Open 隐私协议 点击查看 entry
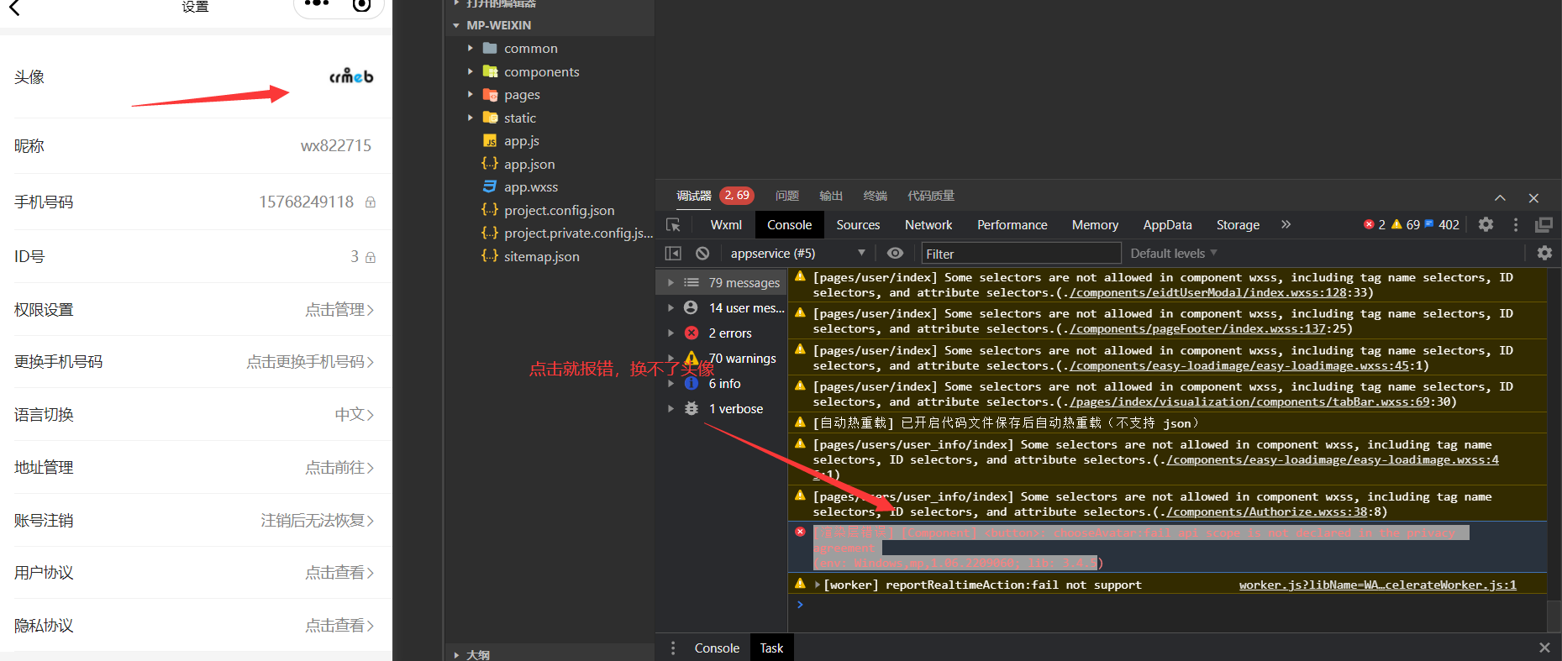The image size is (1562, 661). point(196,625)
